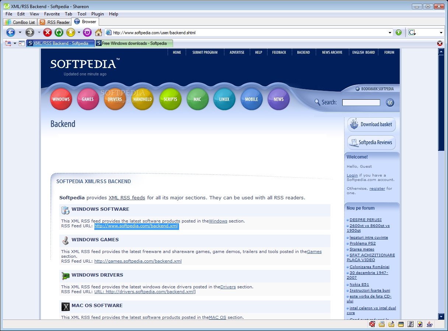Select the XML/RSS Backend - Softpedia tab
The height and width of the screenshot is (331, 448).
pos(60,43)
